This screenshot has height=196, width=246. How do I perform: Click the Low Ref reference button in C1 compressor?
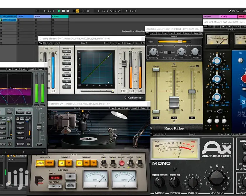67,51
